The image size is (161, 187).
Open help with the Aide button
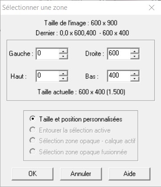coord(129,174)
